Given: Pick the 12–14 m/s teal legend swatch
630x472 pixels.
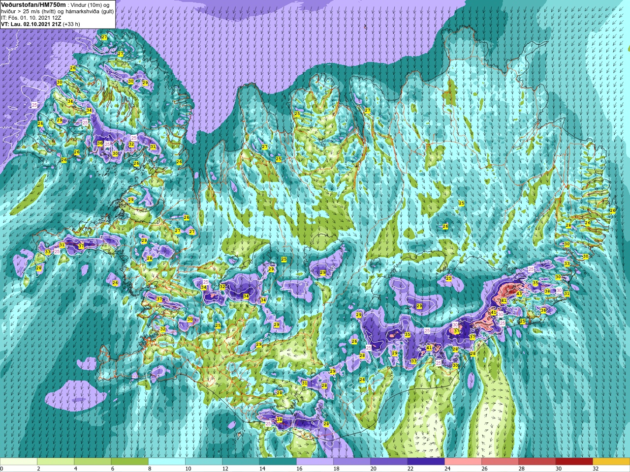Looking at the screenshot, I should point(241,462).
